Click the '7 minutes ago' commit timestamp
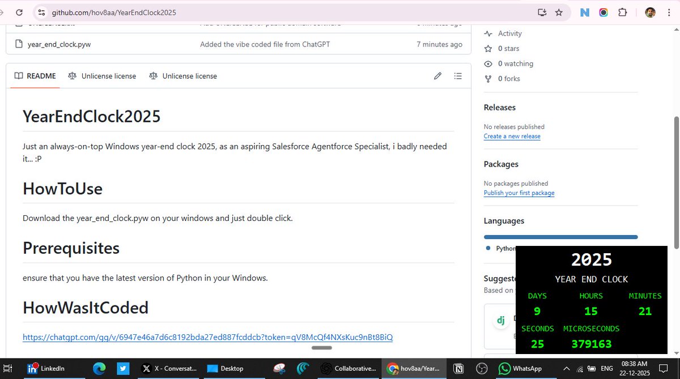This screenshot has width=680, height=379. 439,44
